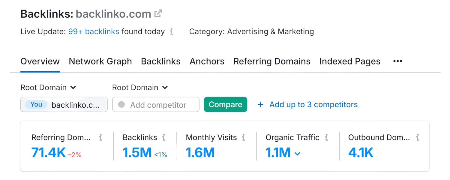Click the info icon beside the Backlinks metric
This screenshot has width=450, height=180.
(x=164, y=137)
